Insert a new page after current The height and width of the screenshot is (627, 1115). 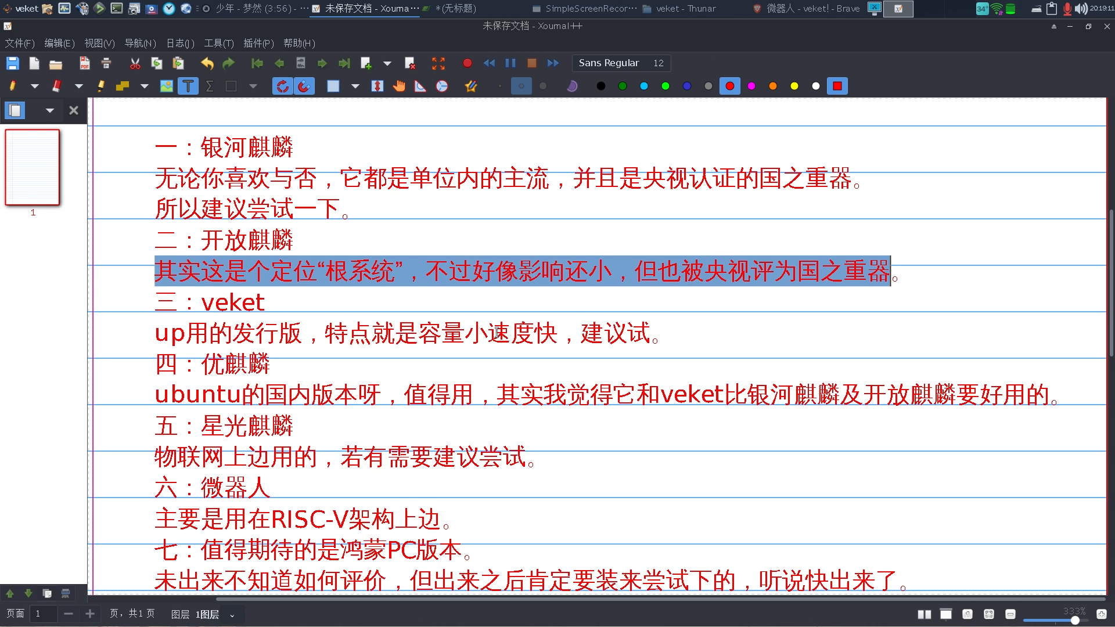(x=366, y=63)
